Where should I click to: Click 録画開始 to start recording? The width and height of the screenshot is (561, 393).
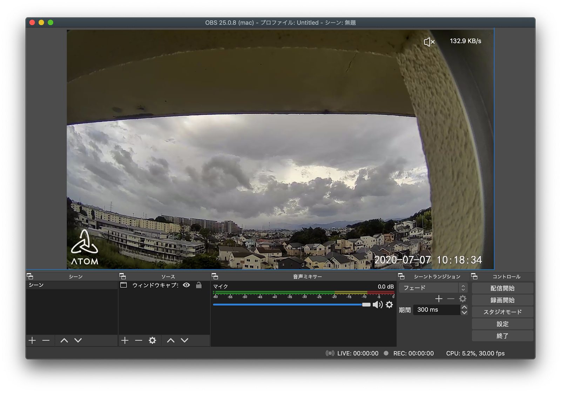502,300
